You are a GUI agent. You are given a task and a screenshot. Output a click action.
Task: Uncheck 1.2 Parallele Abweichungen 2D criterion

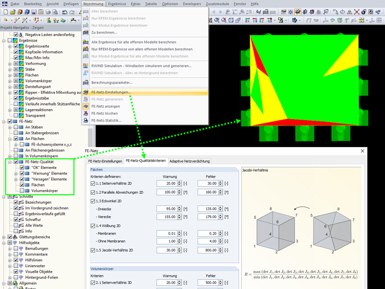(93, 193)
